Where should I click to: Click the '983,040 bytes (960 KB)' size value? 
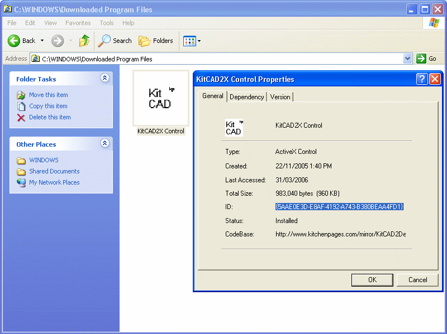[307, 193]
